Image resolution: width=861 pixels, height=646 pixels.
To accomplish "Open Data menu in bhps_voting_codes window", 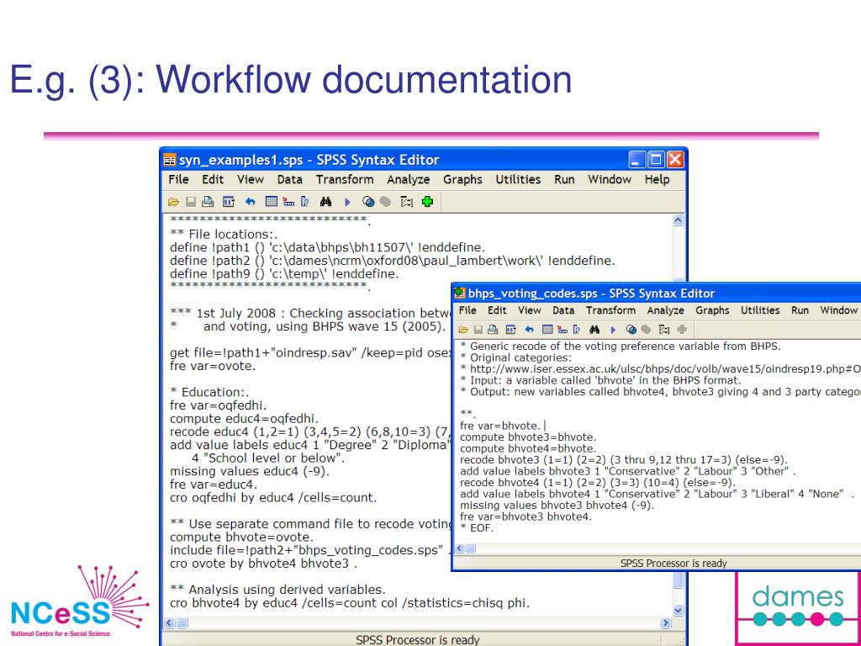I will coord(563,310).
